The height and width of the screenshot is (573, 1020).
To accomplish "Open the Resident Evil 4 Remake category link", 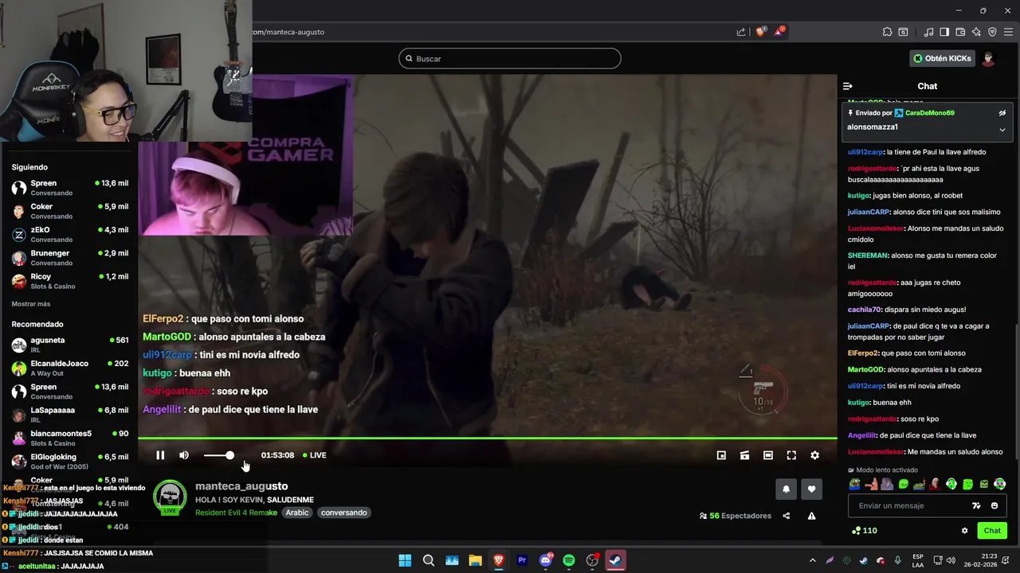I will click(x=236, y=513).
